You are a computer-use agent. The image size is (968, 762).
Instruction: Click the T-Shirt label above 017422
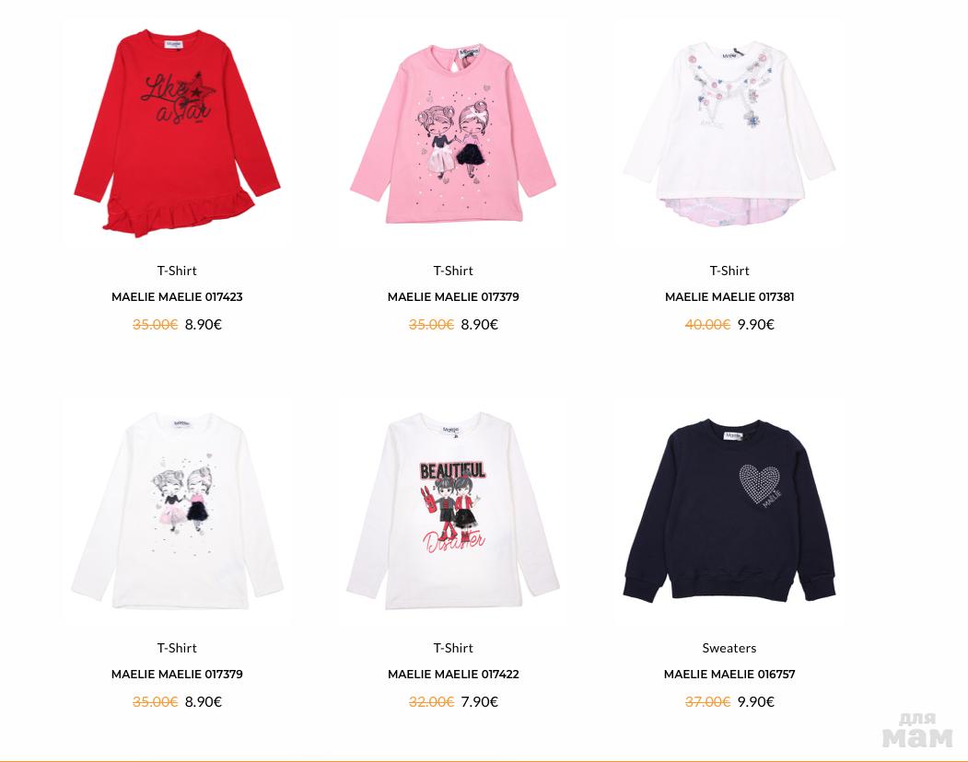(x=453, y=648)
